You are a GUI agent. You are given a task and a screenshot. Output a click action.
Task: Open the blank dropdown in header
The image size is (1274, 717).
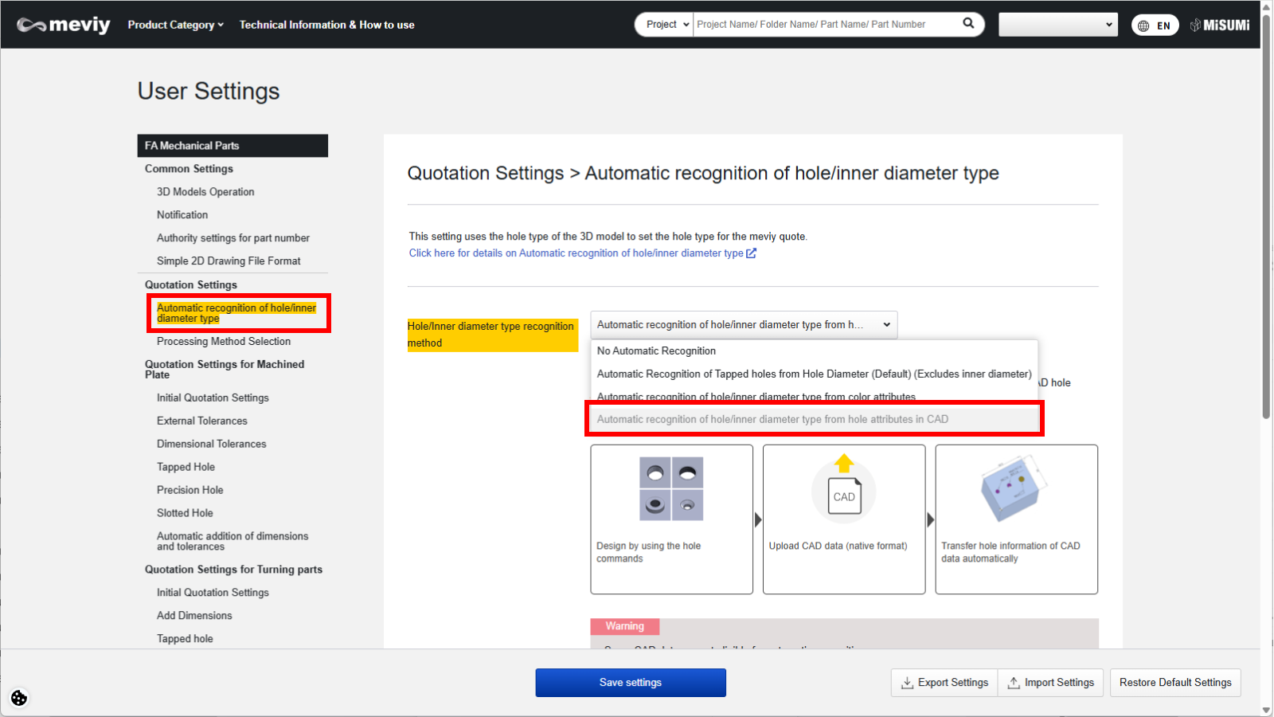pos(1057,25)
